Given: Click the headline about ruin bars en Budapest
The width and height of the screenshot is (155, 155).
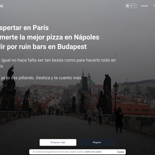Looking at the screenshot, I should click(43, 47).
